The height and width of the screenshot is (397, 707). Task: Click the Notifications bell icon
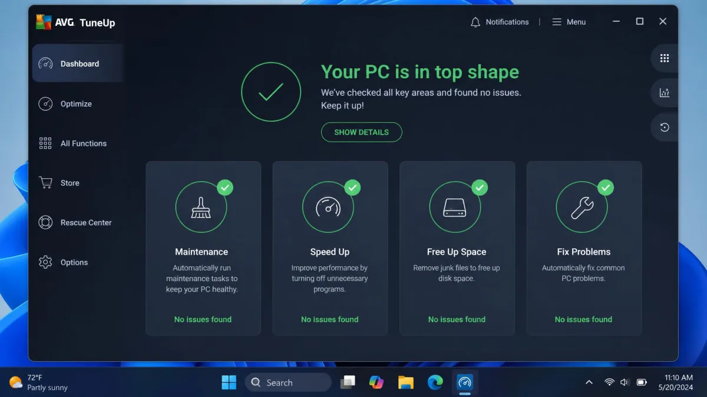pyautogui.click(x=475, y=22)
